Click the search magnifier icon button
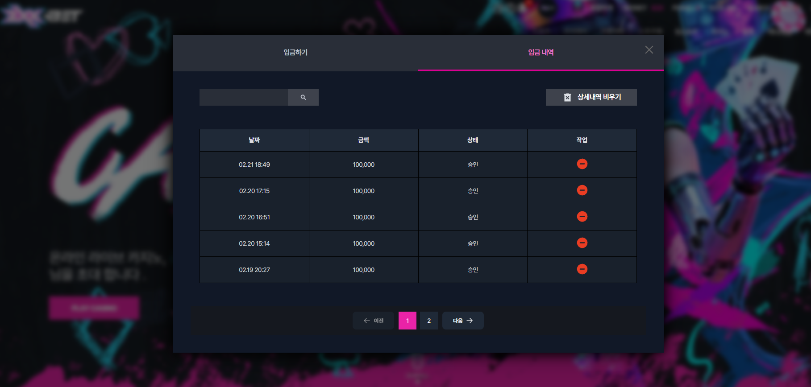The height and width of the screenshot is (387, 811). (x=303, y=97)
